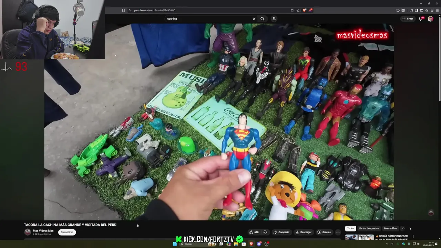Open Brave browser from the taskbar
This screenshot has width=441, height=248.
(x=251, y=244)
